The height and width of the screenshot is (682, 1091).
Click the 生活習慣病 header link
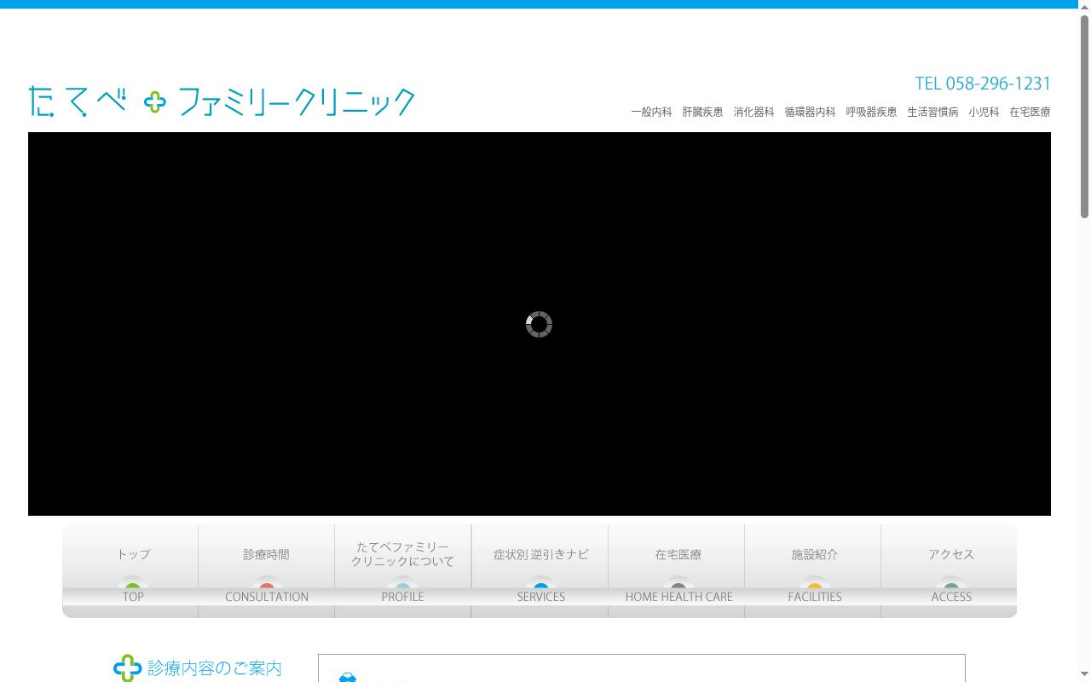tap(932, 112)
